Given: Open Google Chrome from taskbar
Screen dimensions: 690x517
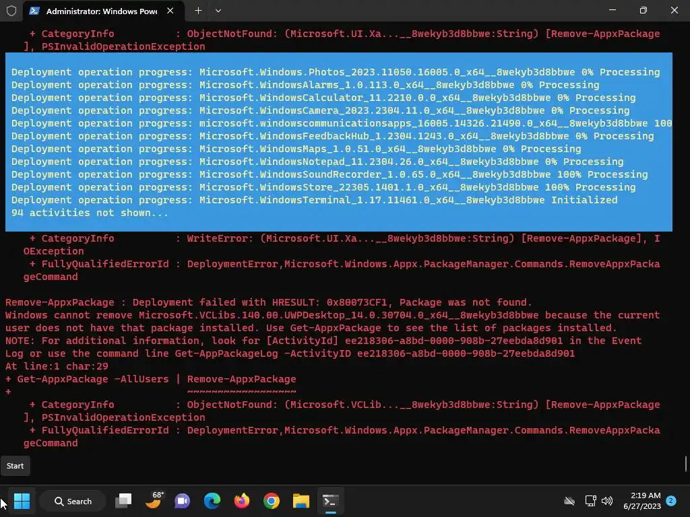Looking at the screenshot, I should click(x=272, y=501).
